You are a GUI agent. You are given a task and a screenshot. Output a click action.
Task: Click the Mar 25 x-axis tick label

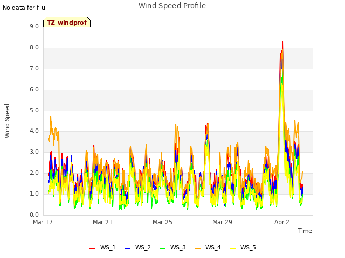(x=162, y=222)
